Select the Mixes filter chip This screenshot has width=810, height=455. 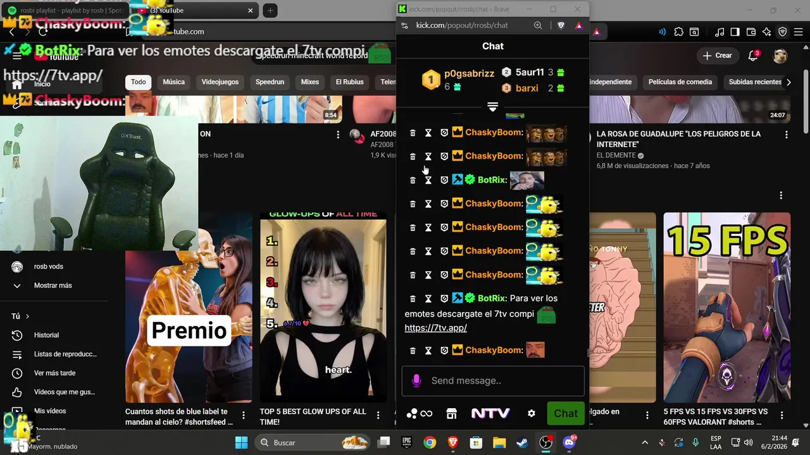pos(310,82)
